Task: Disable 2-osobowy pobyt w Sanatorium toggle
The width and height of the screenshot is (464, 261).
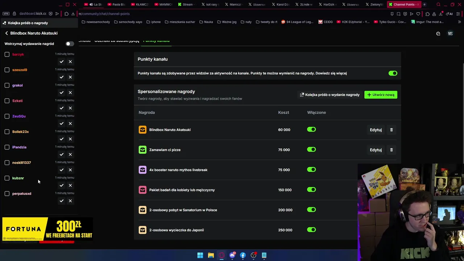Action: [311, 210]
